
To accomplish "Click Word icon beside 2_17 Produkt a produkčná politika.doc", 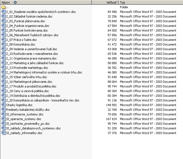I will pyautogui.click(x=4, y=86).
